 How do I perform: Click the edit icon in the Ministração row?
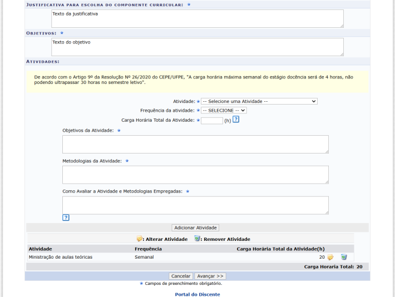[330, 257]
